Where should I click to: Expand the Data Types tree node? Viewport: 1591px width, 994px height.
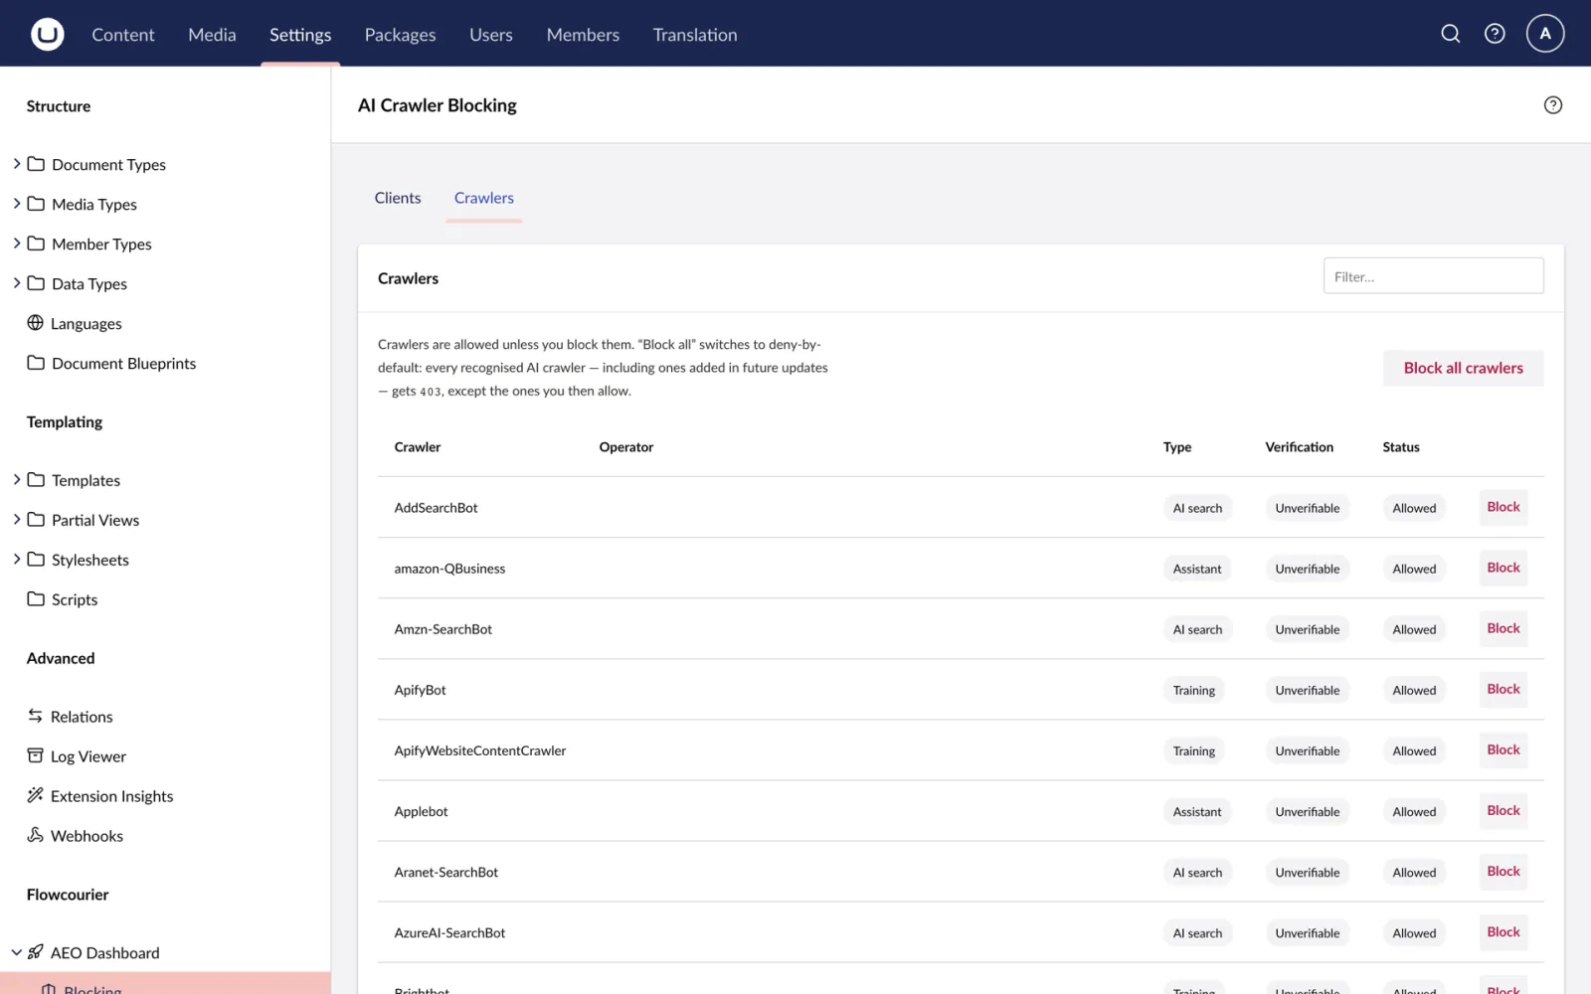(16, 283)
